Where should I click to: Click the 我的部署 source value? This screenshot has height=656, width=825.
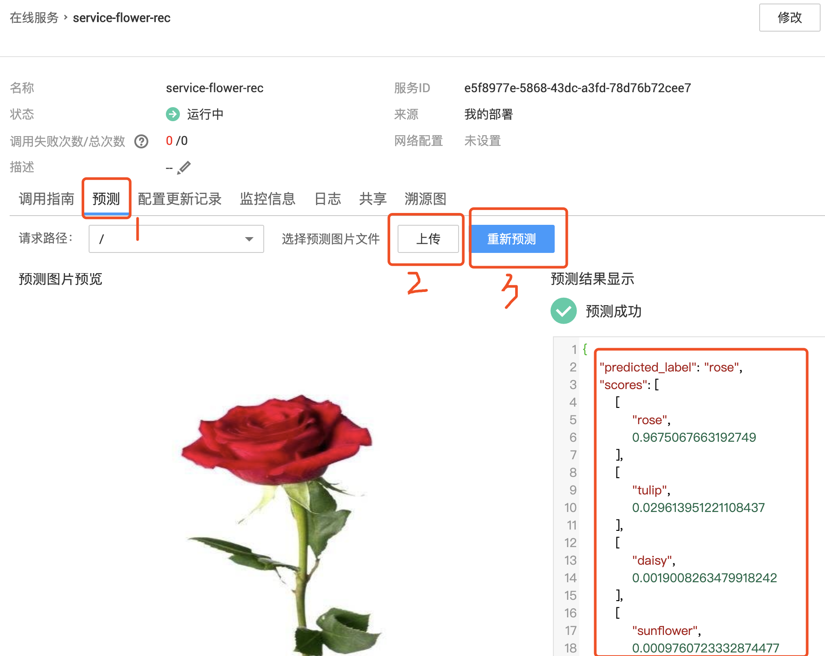(x=489, y=114)
